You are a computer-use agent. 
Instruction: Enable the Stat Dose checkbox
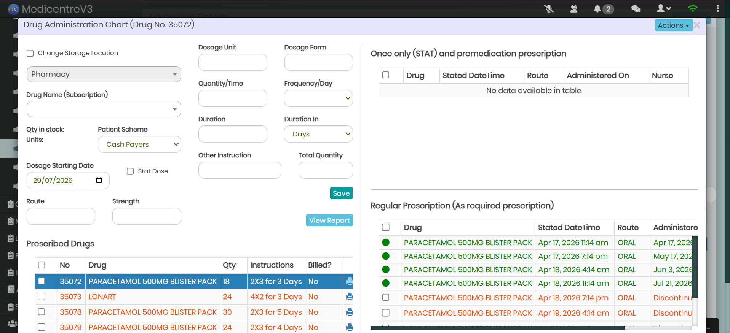130,171
